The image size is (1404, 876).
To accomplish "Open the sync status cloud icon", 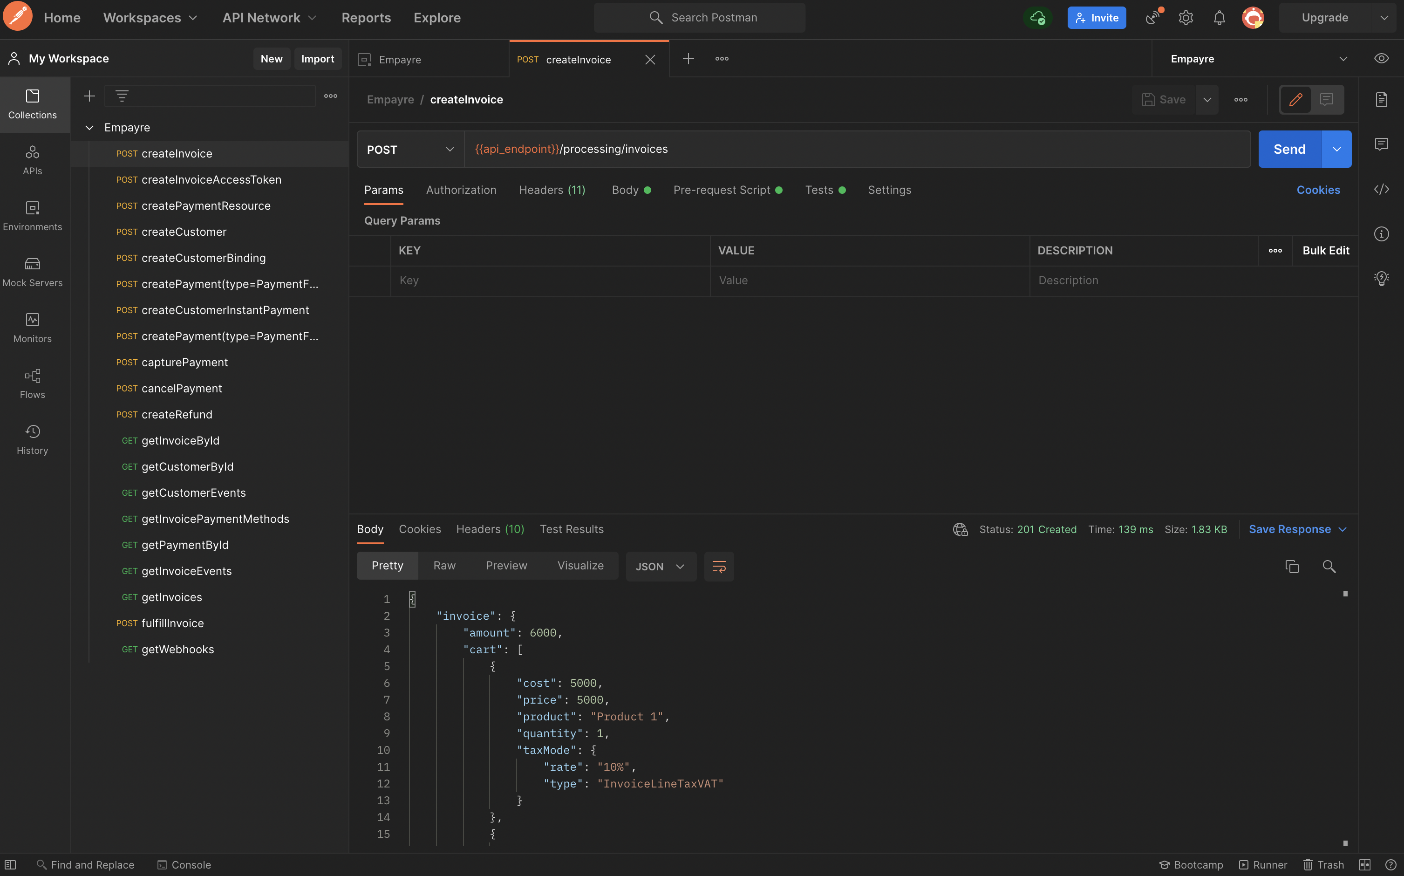I will (x=1037, y=17).
